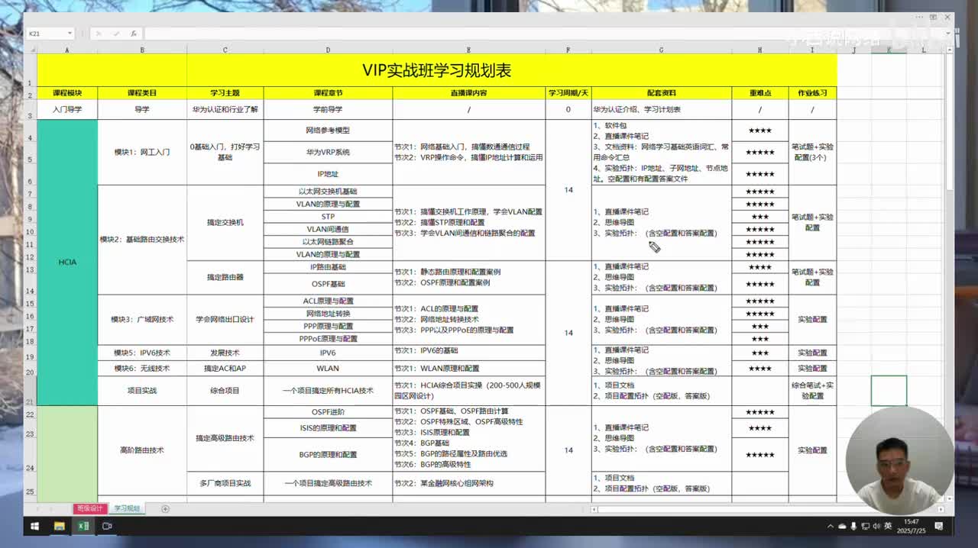Click the header cell 配套资料

pyautogui.click(x=662, y=93)
